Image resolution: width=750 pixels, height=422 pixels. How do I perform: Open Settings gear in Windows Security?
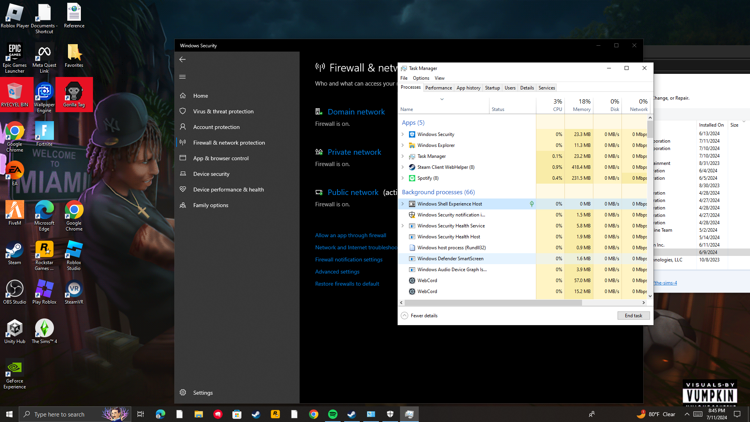pos(182,393)
